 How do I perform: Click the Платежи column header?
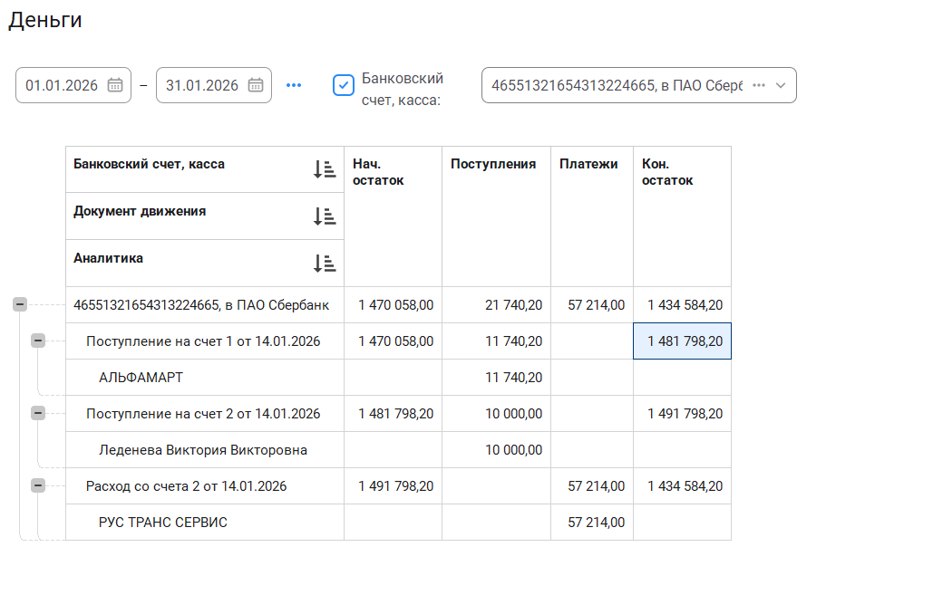588,164
